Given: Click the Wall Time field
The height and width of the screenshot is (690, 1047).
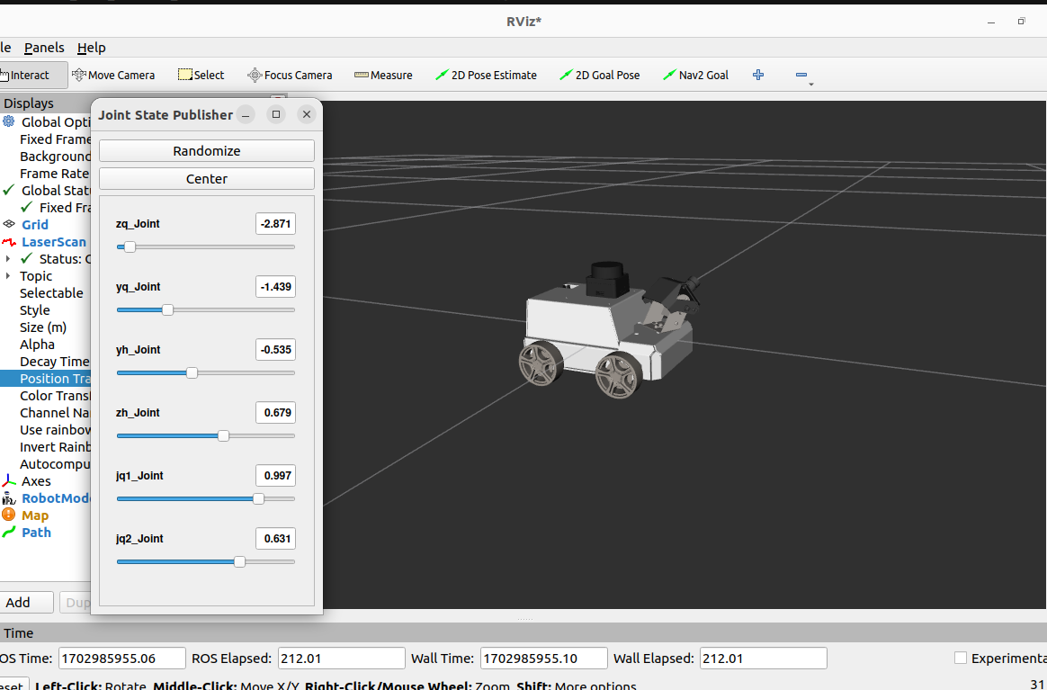Looking at the screenshot, I should tap(543, 658).
